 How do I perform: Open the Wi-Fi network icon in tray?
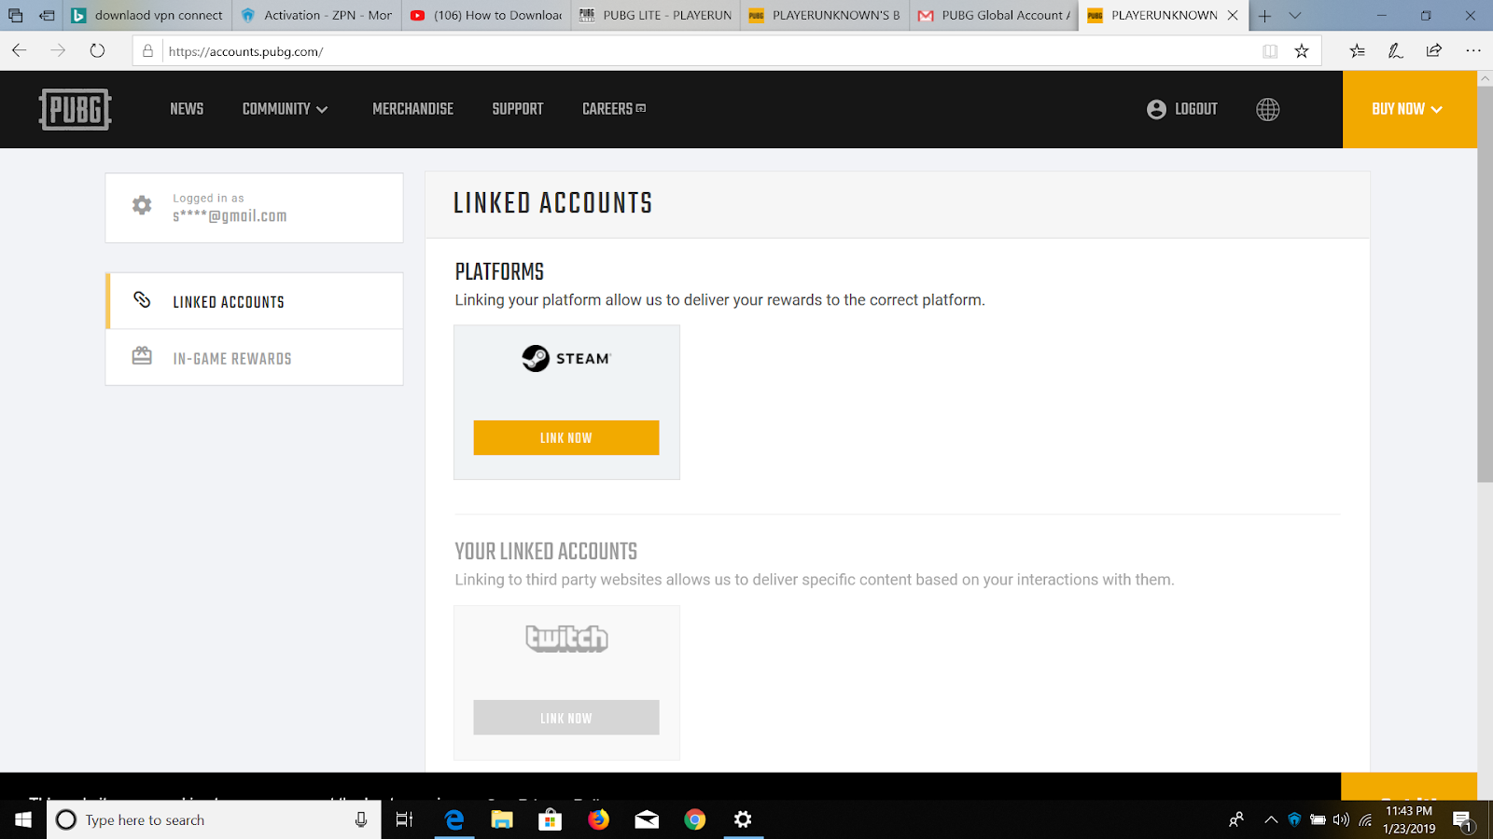[1365, 820]
